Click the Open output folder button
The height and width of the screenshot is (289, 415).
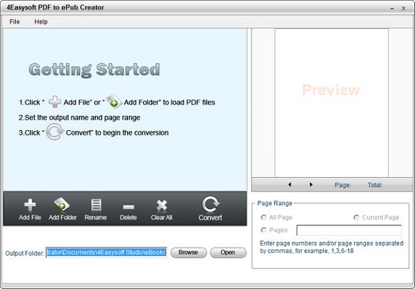pos(228,252)
